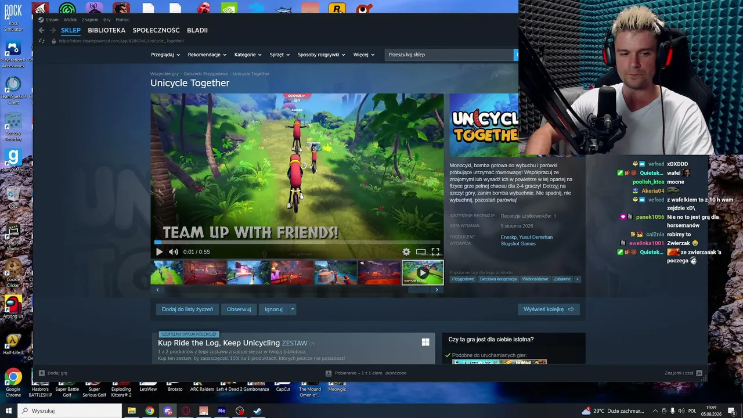Expand the Kategorie dropdown
This screenshot has height=418, width=743.
pos(248,55)
